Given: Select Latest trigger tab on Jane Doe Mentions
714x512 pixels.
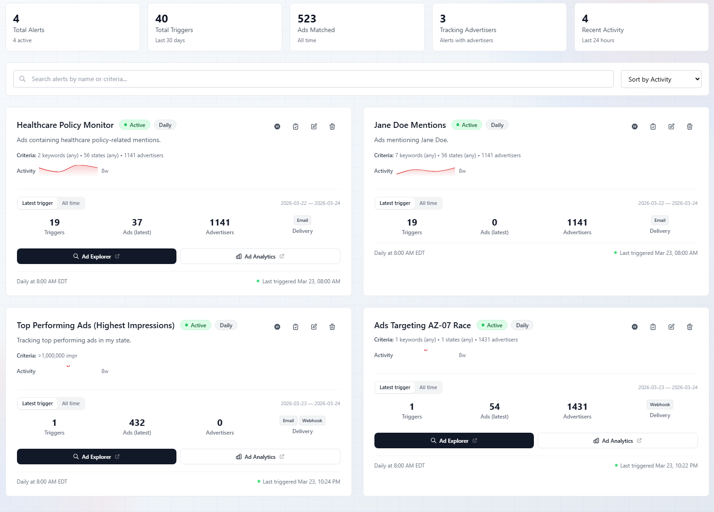Looking at the screenshot, I should [395, 203].
